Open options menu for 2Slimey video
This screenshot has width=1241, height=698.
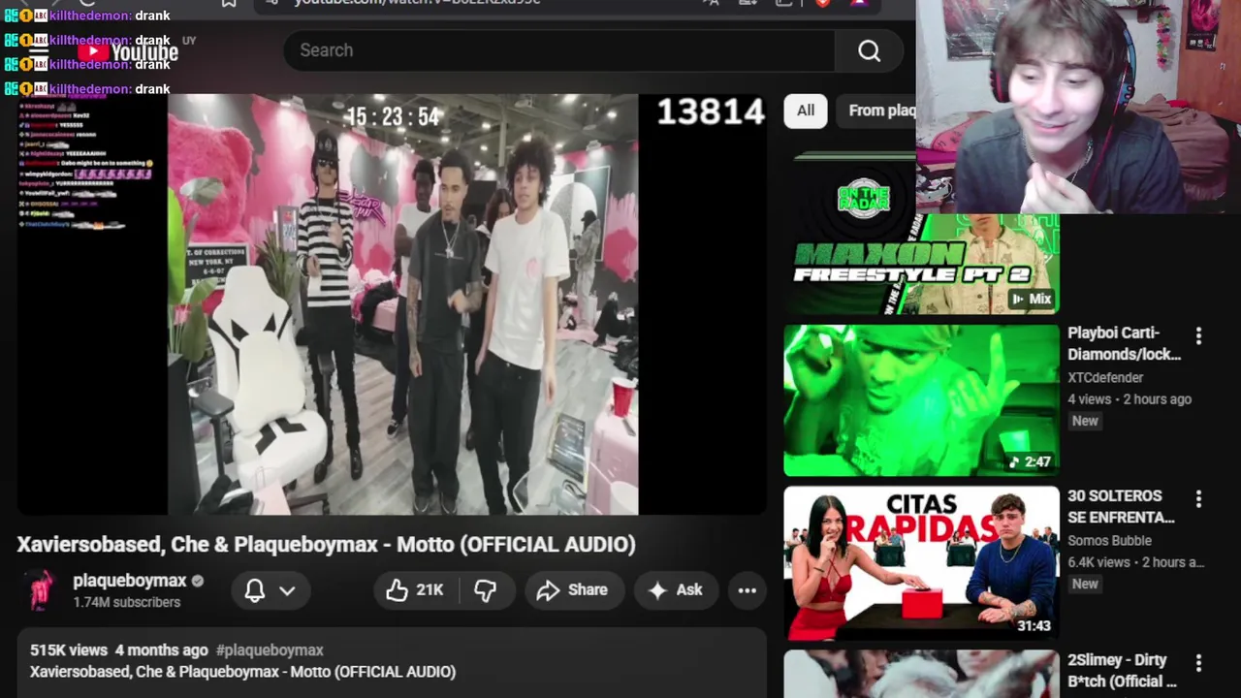point(1198,663)
